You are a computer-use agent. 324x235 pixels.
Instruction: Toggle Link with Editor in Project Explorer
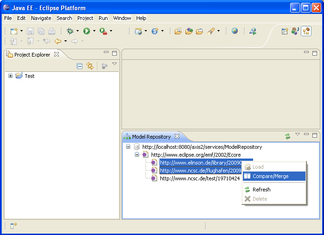pyautogui.click(x=90, y=66)
